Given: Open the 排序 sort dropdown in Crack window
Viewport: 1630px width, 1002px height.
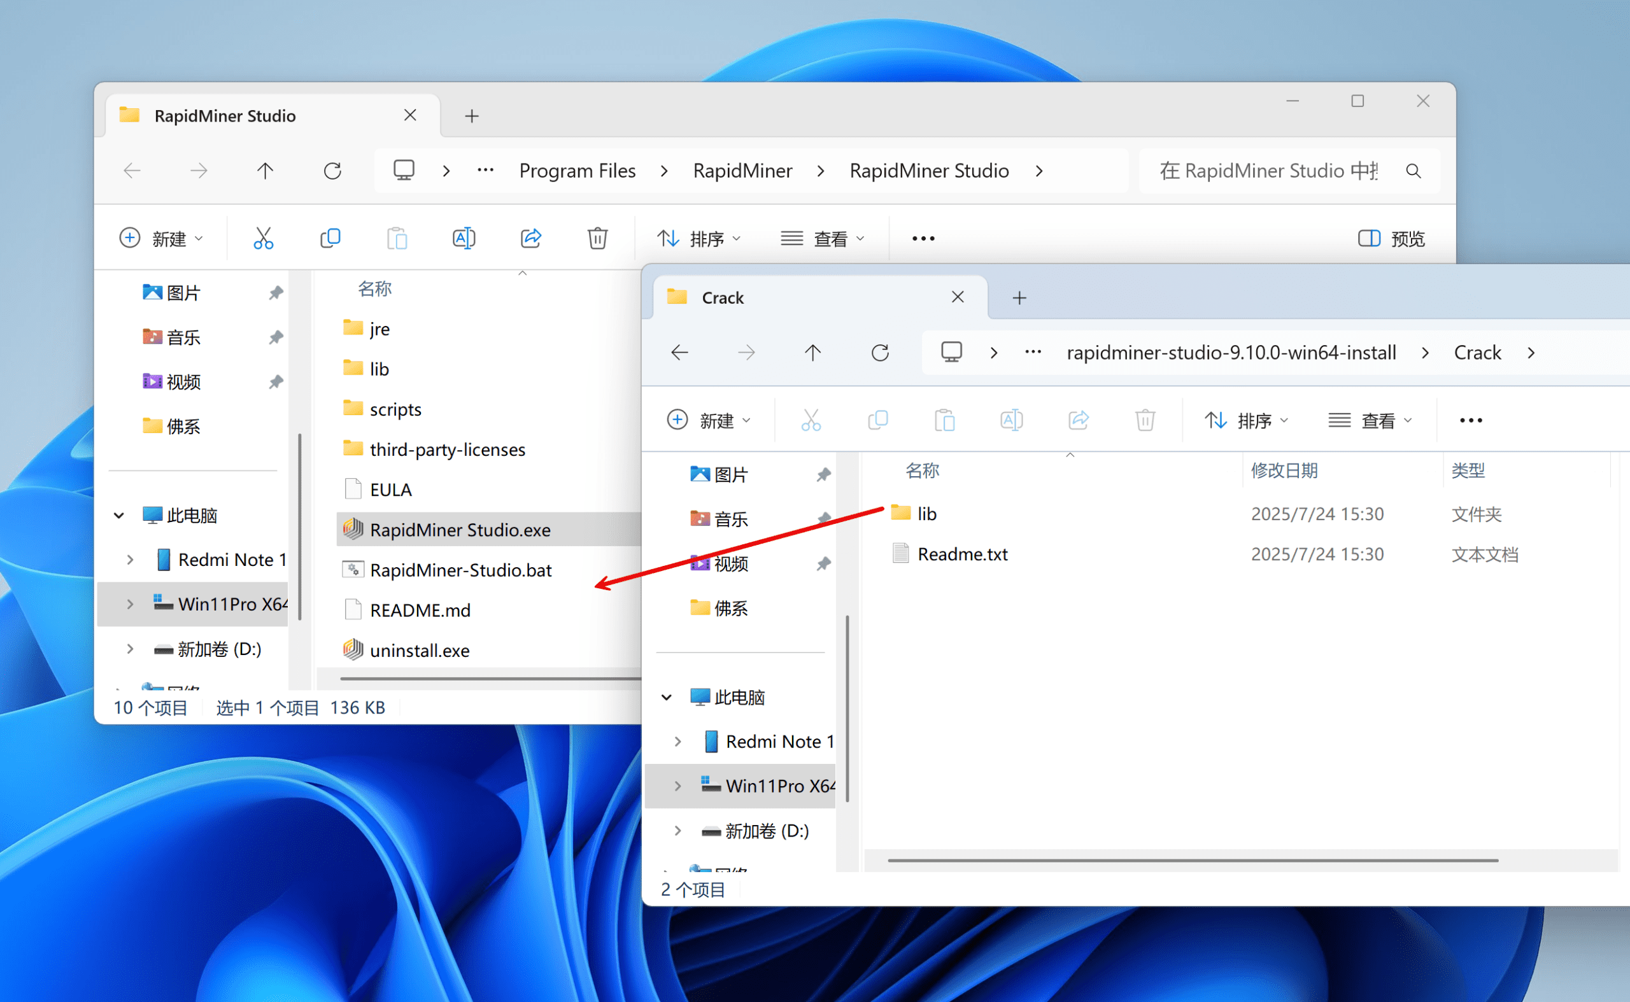Looking at the screenshot, I should click(1245, 420).
